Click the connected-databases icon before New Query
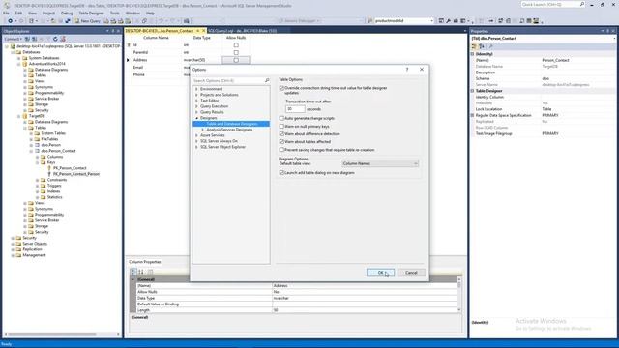This screenshot has width=619, height=348. [x=68, y=21]
